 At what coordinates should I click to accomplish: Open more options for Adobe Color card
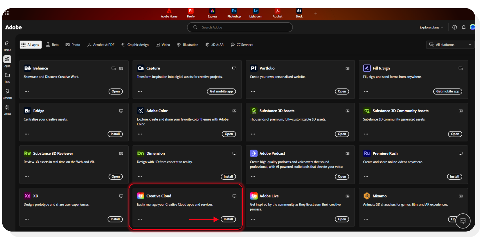click(140, 134)
